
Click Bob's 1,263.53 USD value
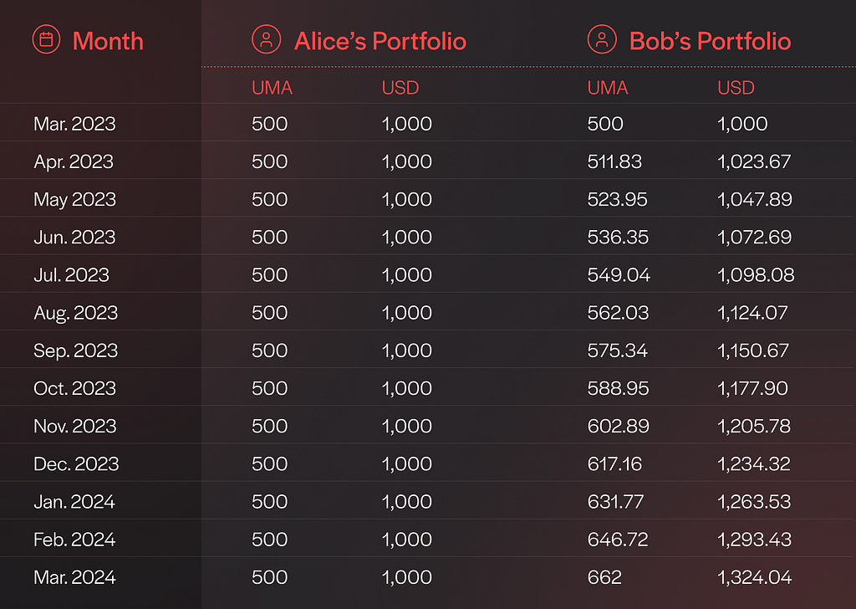(x=754, y=501)
